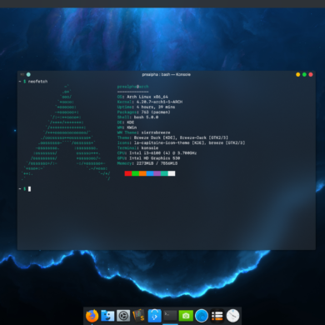
Task: Select the Konsole terminal dock icon
Action: [170, 315]
